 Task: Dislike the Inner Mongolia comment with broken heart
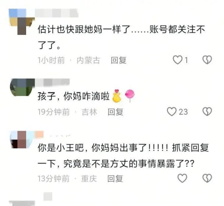tap(207, 60)
